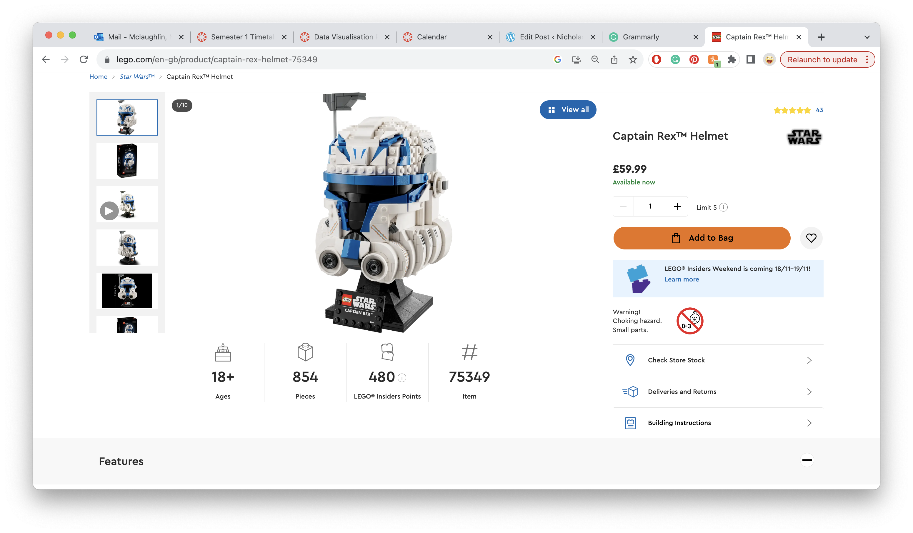Add product to wishlist heart icon
Screen dimensions: 913x533
click(811, 238)
